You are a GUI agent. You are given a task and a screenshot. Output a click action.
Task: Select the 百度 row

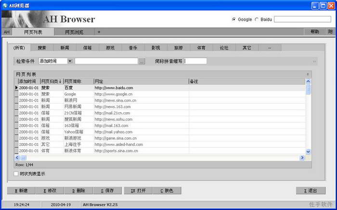pos(160,88)
